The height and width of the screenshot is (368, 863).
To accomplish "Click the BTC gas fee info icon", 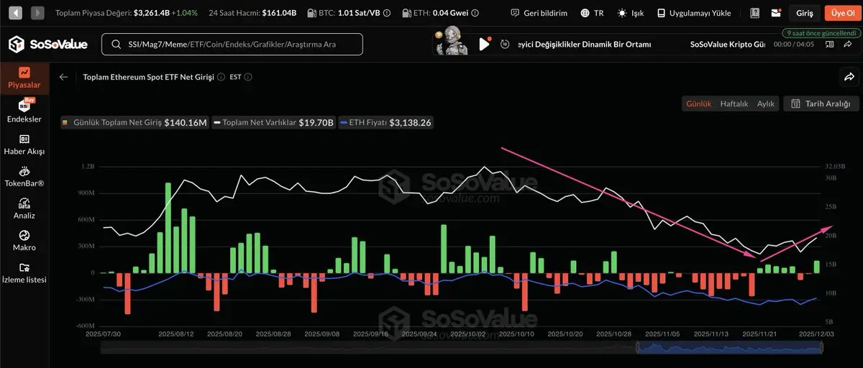I will coord(387,13).
